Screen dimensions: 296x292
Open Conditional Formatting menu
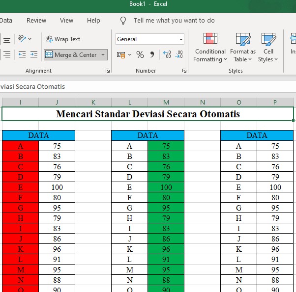pos(210,48)
